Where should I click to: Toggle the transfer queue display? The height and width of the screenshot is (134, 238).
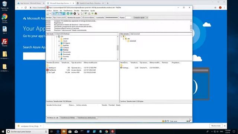pos(64,14)
